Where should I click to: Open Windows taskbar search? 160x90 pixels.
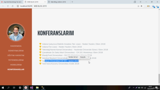tap(8, 88)
